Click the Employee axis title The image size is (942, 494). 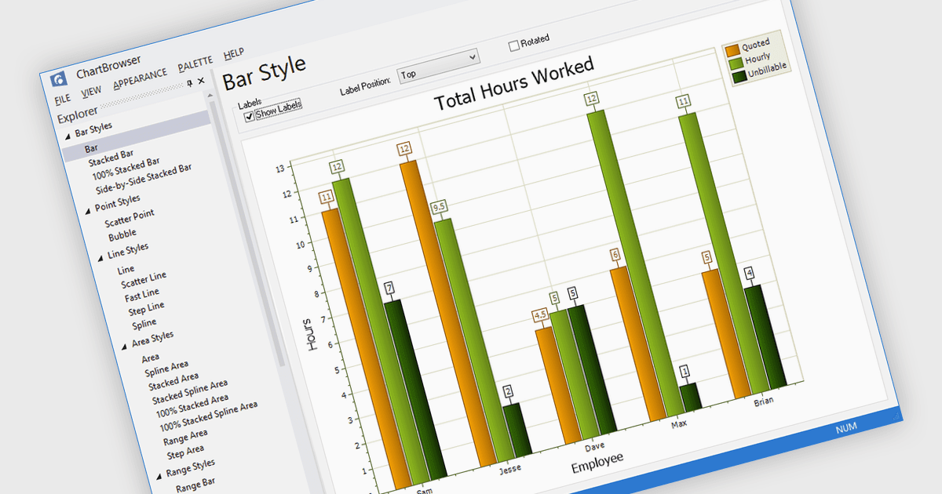(597, 461)
